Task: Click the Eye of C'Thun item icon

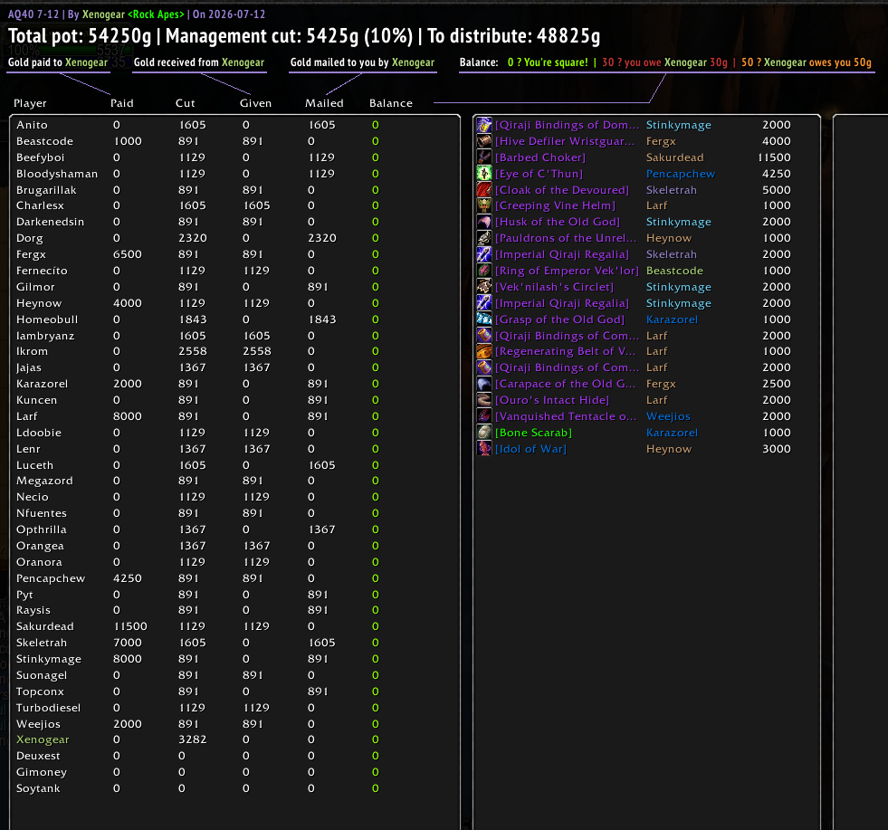Action: pyautogui.click(x=483, y=173)
